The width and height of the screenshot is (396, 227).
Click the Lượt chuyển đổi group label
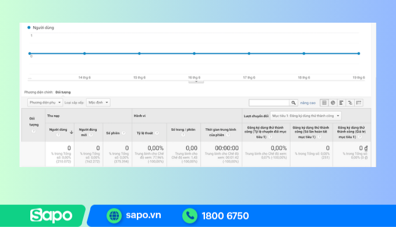[256, 116]
